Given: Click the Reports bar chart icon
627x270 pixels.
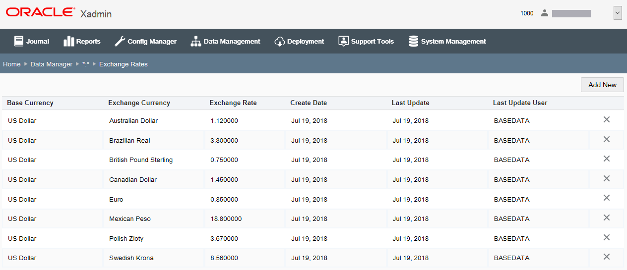Looking at the screenshot, I should tap(69, 41).
